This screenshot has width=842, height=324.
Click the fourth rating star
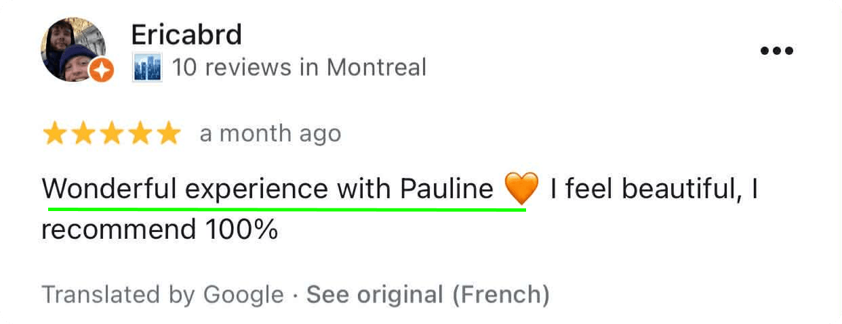click(x=140, y=134)
